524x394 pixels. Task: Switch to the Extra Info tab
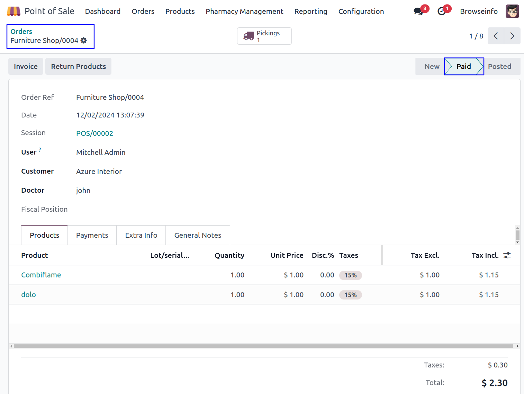[141, 235]
